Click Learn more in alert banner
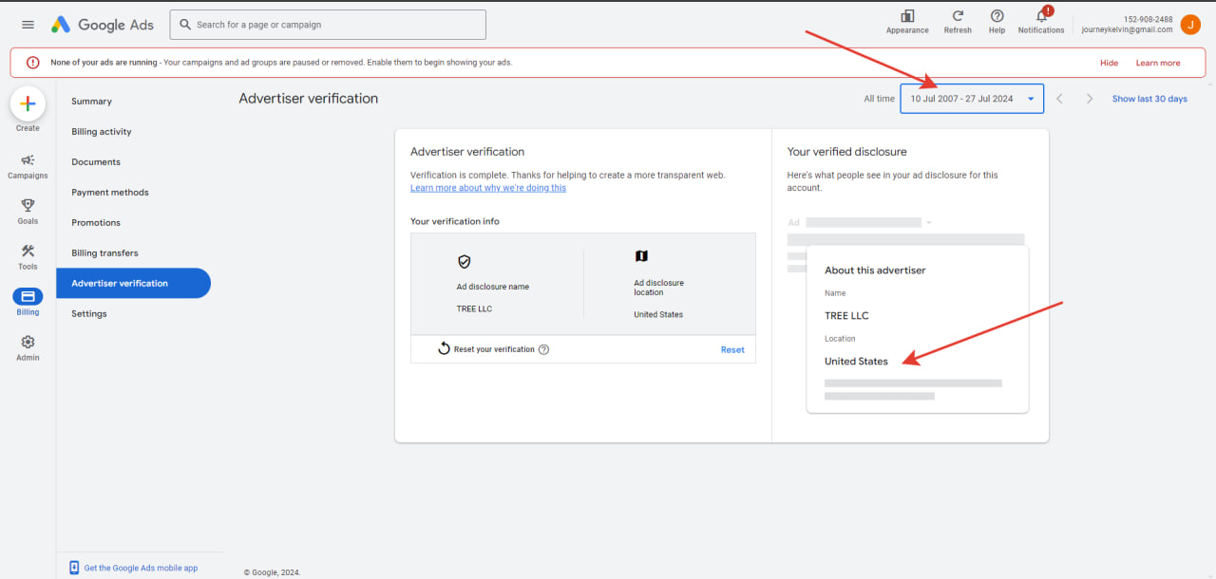Viewport: 1216px width, 579px height. coord(1158,63)
